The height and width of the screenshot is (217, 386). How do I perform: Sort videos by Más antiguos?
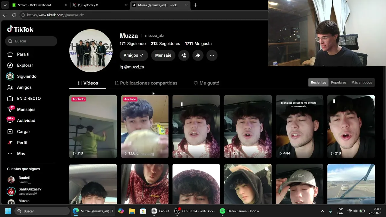click(x=362, y=83)
